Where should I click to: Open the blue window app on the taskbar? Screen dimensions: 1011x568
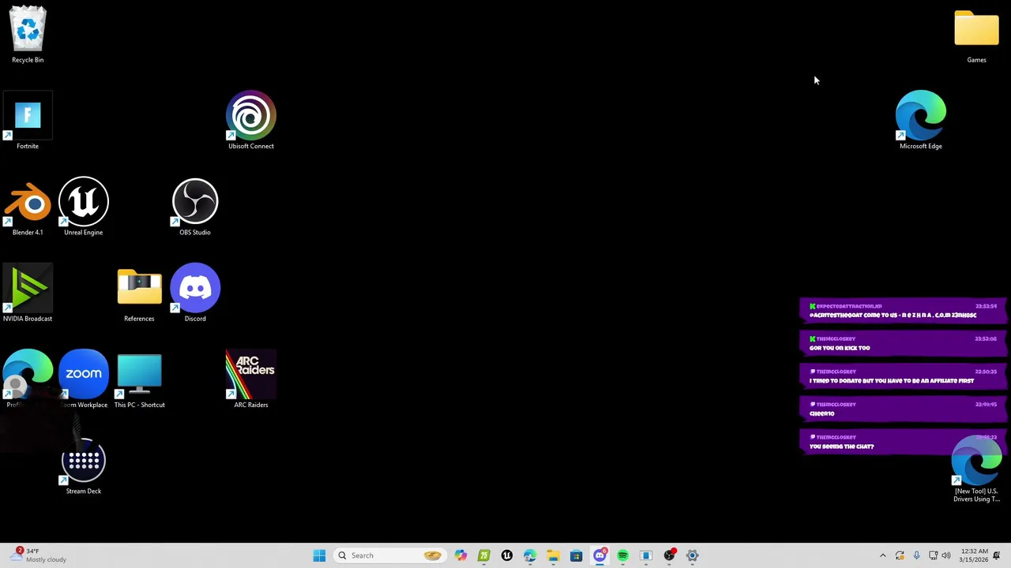[645, 555]
